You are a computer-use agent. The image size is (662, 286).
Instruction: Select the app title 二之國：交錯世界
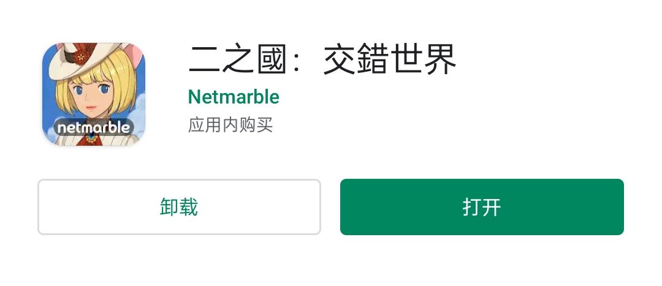click(322, 60)
